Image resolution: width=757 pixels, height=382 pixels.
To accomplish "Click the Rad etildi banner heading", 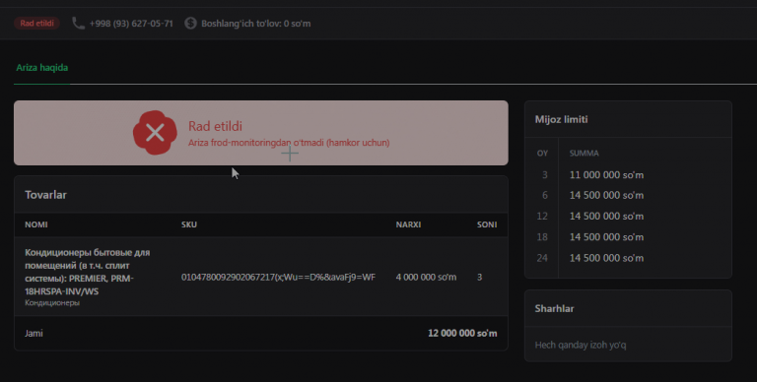I will tap(215, 126).
